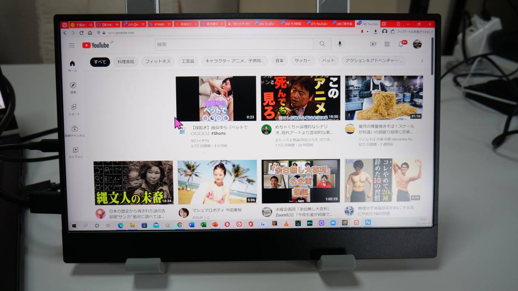
Task: Open channel ゼロイチTV link
Action: 199,141
